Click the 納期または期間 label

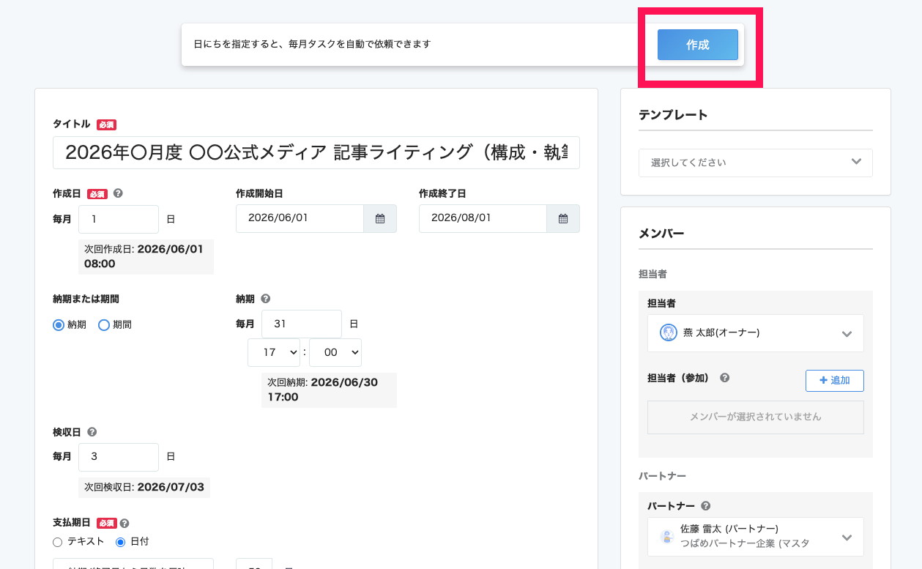(86, 299)
